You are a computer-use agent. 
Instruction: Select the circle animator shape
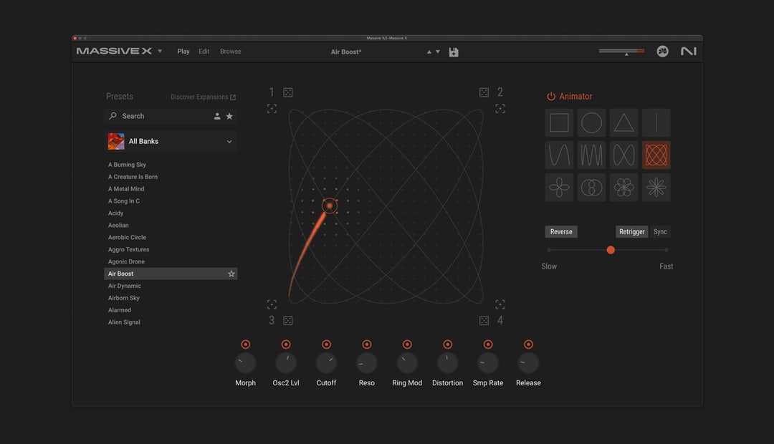[x=591, y=123]
